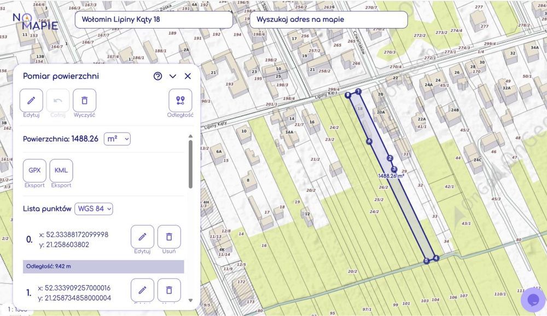Export measurement as KML
Screen dimensions: 547x316
coord(61,170)
